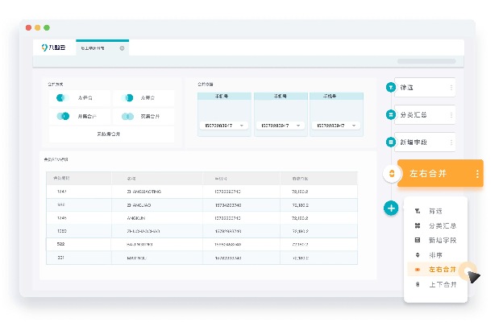Click the 分类汇总 step node icon
503x322 pixels.
[391, 114]
